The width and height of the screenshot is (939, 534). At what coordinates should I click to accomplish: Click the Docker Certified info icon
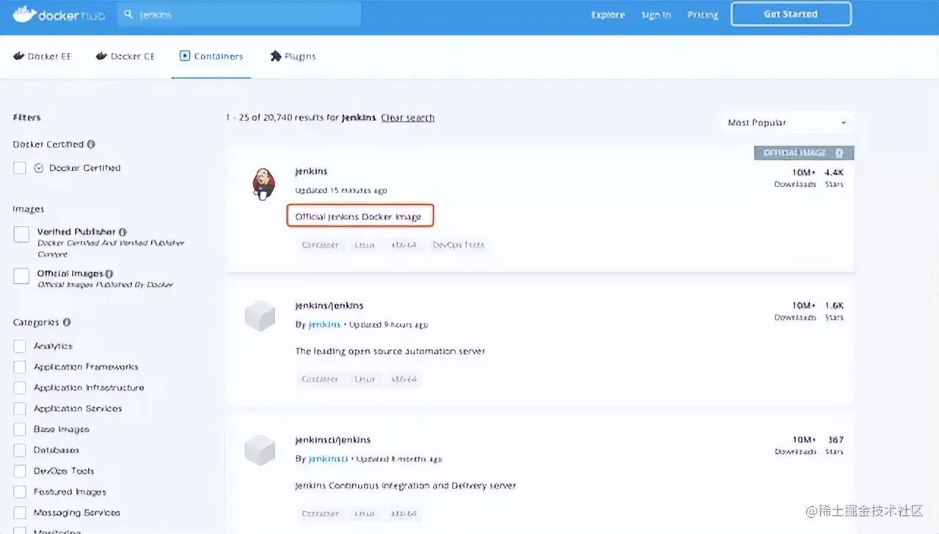tap(91, 145)
